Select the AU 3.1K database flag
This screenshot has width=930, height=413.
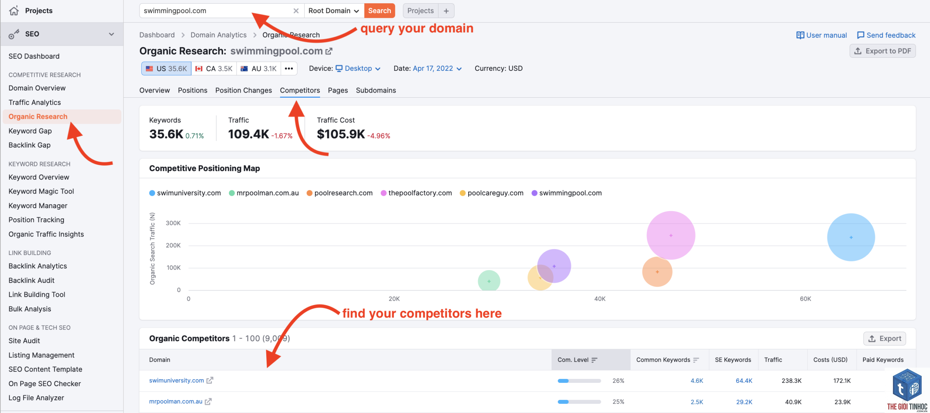259,69
